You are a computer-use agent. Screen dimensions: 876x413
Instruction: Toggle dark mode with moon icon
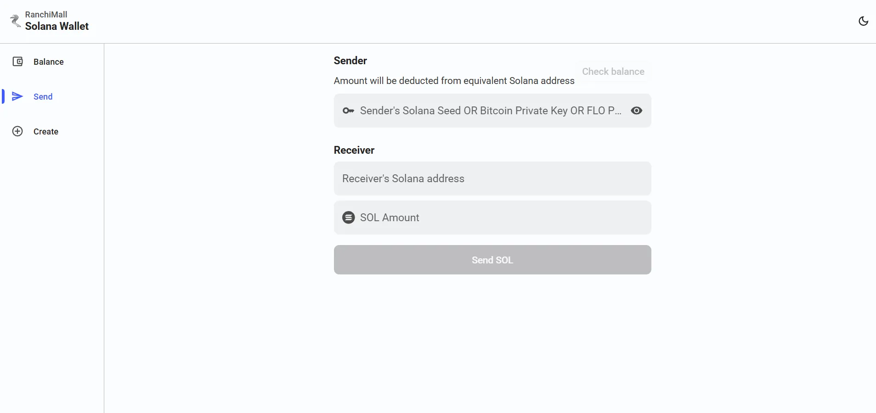[x=863, y=21]
